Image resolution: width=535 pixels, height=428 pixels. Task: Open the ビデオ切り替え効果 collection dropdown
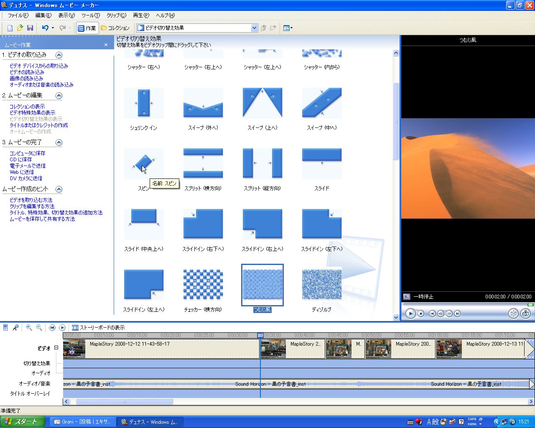pos(255,28)
